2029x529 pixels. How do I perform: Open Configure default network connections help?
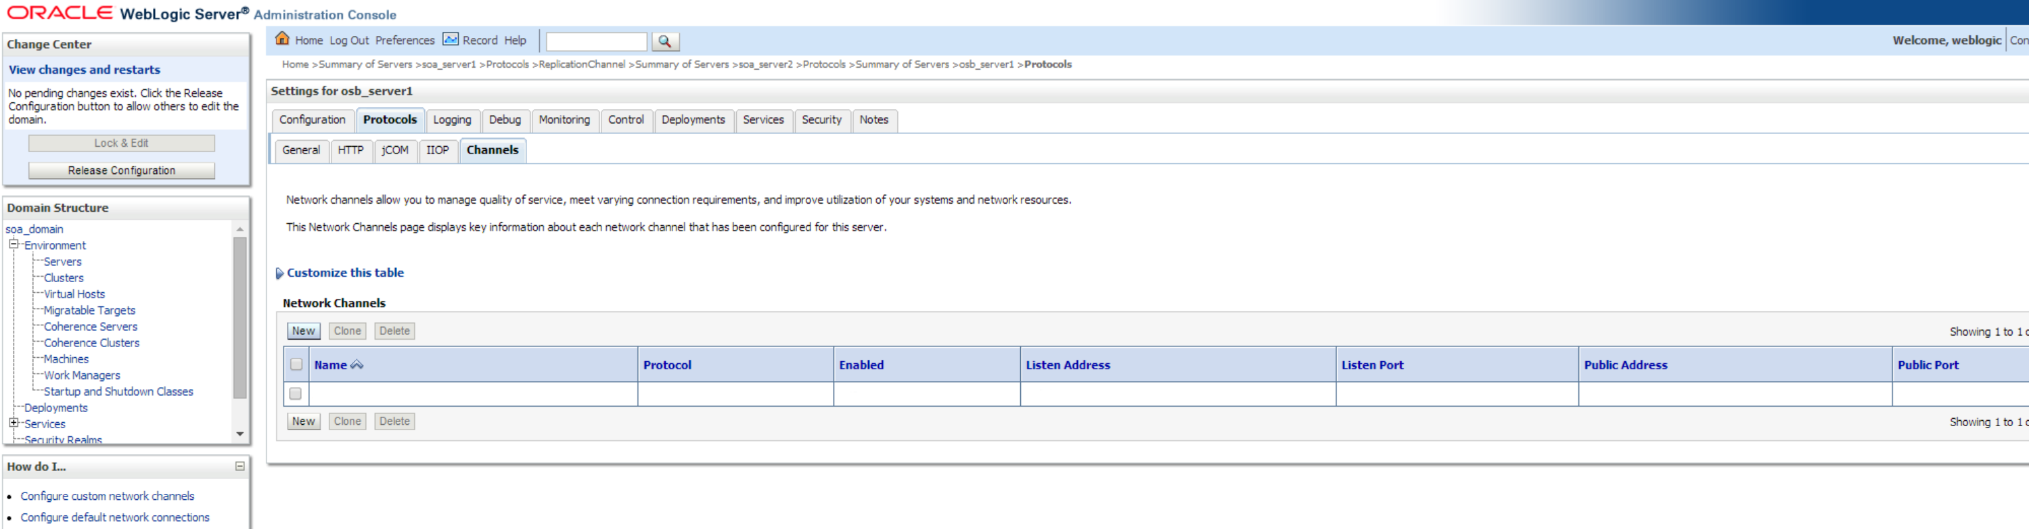pos(115,517)
